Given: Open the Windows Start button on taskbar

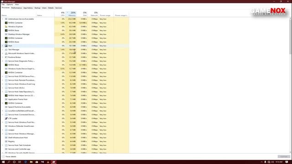Looking at the screenshot, I should click(x=3, y=162).
